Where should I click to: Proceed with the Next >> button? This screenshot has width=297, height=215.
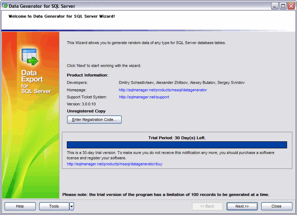click(x=242, y=206)
